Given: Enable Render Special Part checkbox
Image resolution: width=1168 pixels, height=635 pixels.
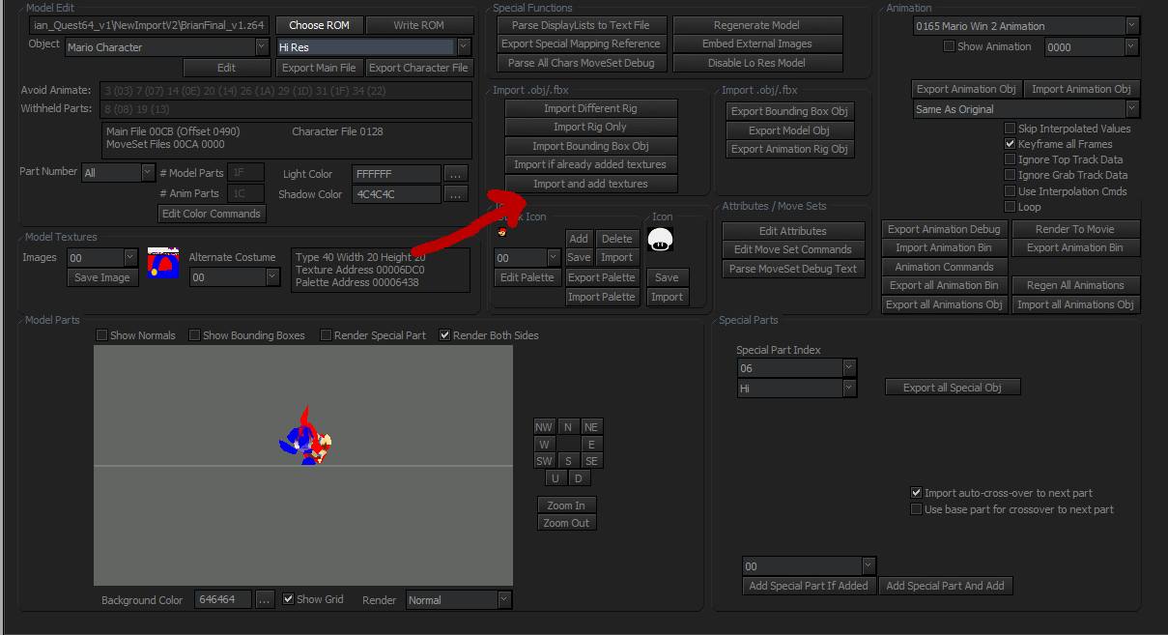Looking at the screenshot, I should pos(327,335).
